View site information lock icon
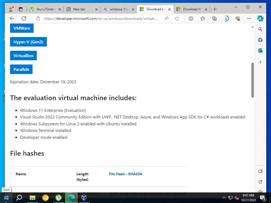271x203 pixels. click(38, 19)
